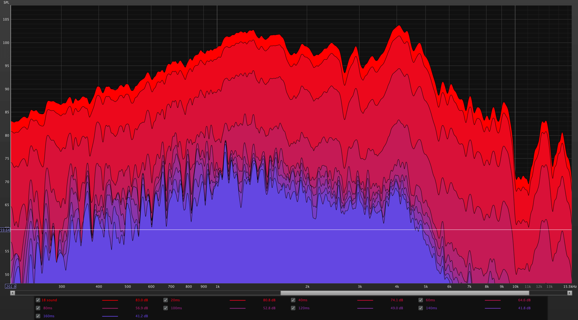Toggle the 100ms trace checkbox

click(166, 308)
